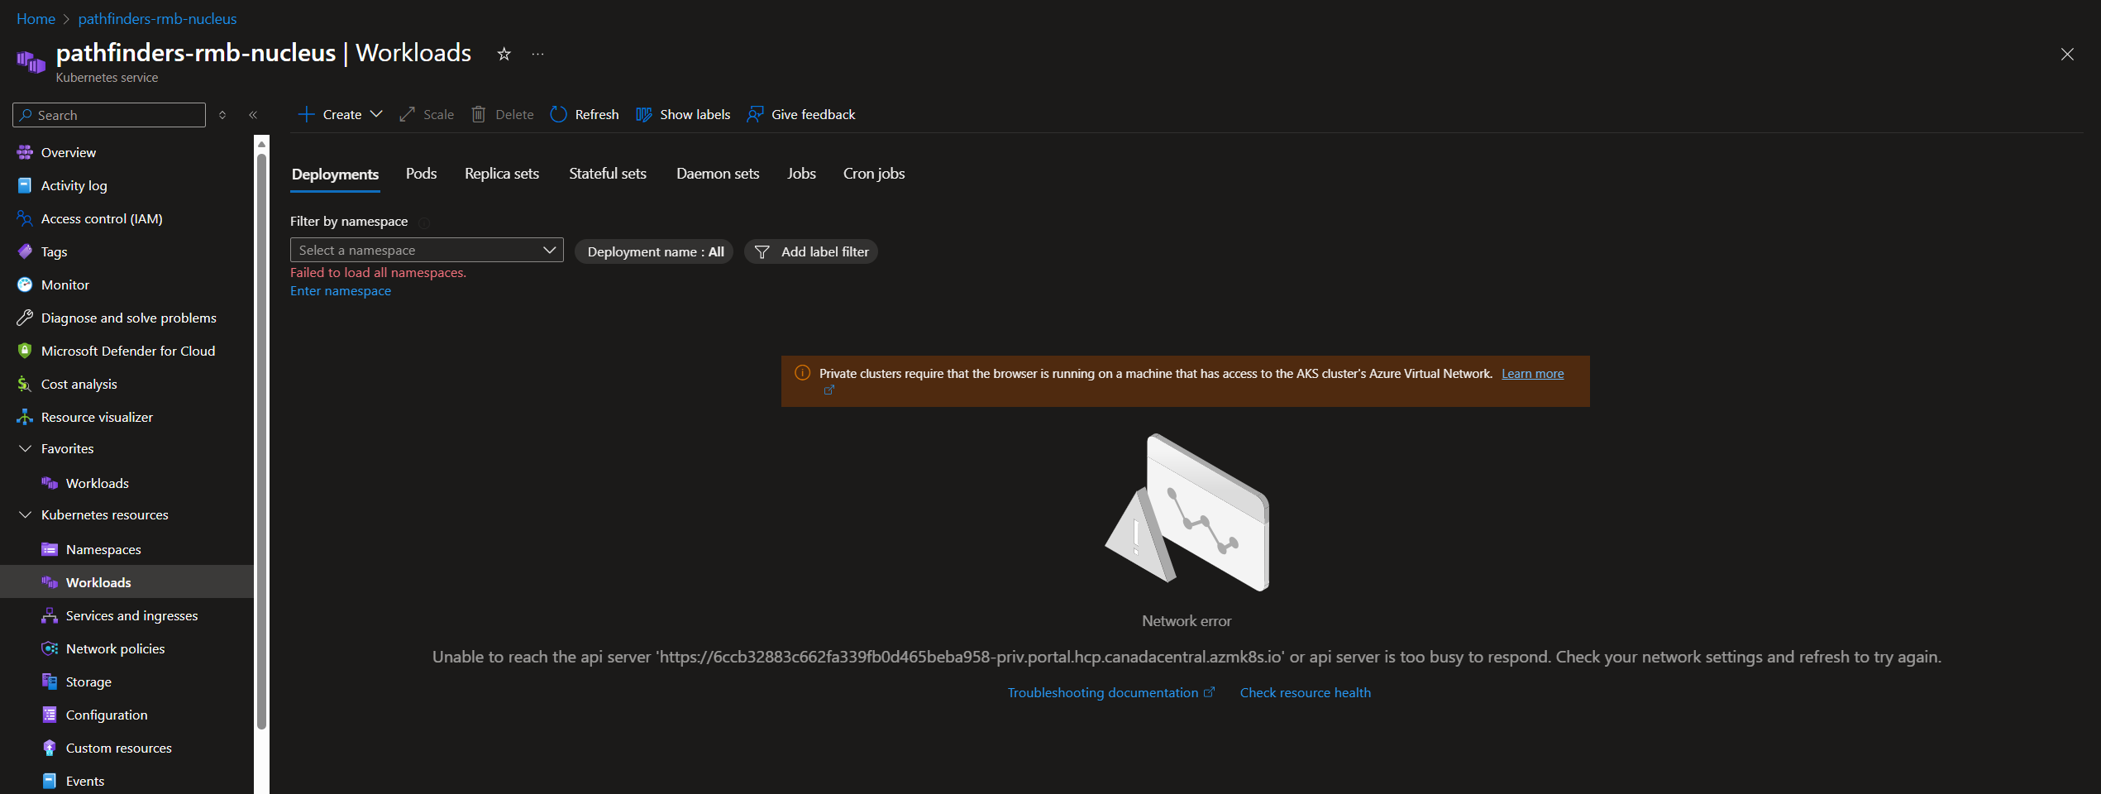The height and width of the screenshot is (794, 2101).
Task: Select the Deployments tab
Action: point(335,175)
